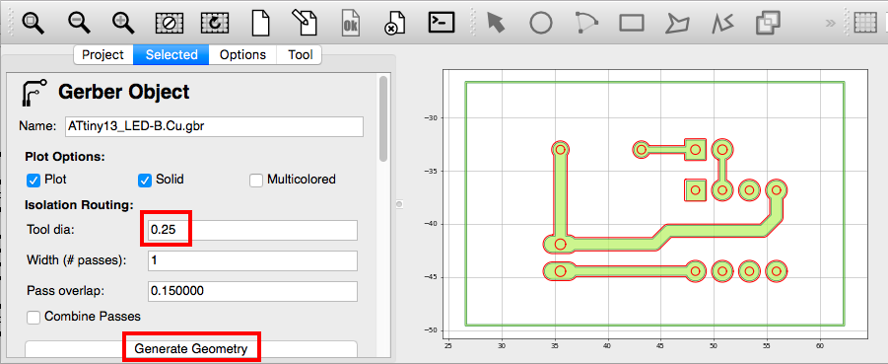Pick the rectangle drawing tool
The image size is (888, 364).
632,23
